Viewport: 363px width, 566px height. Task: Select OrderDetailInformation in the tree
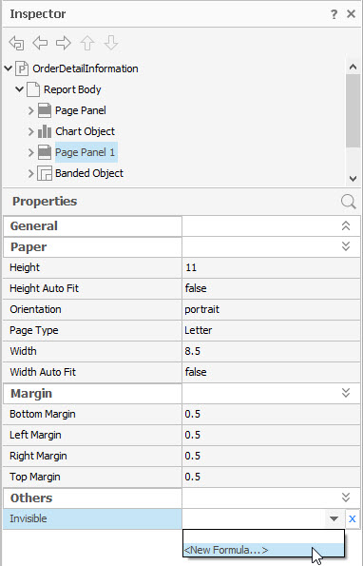[86, 68]
